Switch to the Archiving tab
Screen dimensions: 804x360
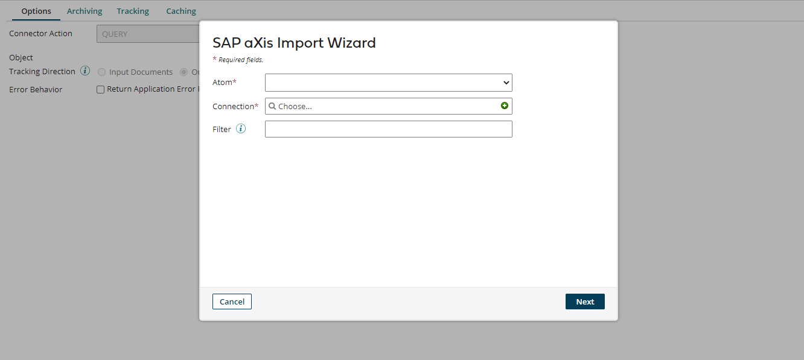pos(84,10)
